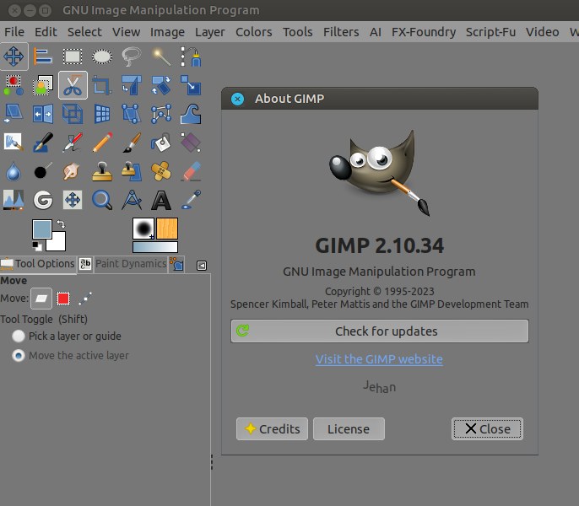The image size is (579, 506).
Task: Select the Scale tool
Action: [x=191, y=85]
